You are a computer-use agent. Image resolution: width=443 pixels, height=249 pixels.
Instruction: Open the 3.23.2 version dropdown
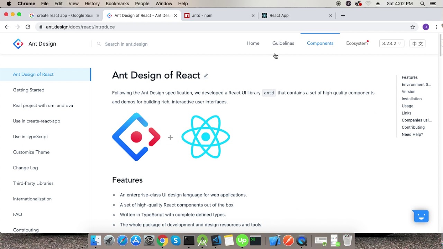(392, 44)
